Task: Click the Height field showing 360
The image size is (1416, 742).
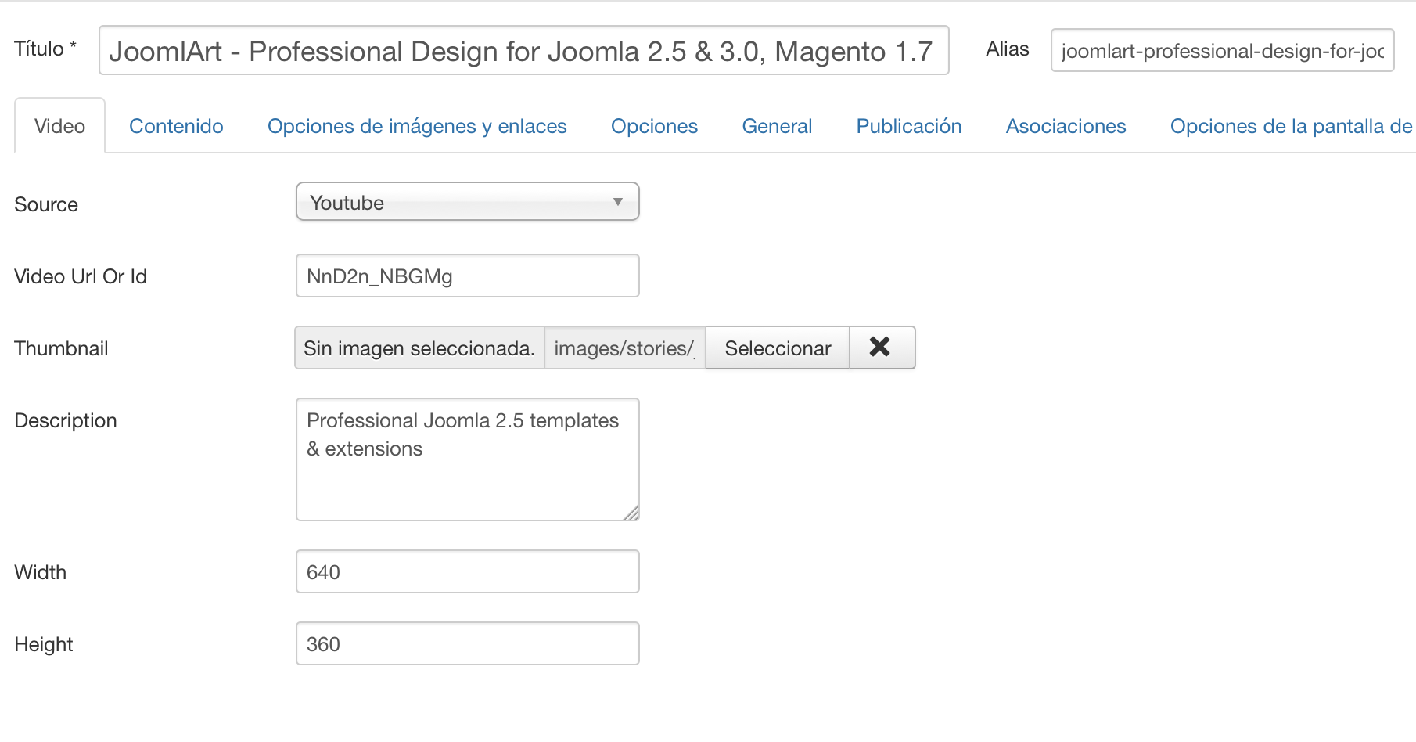Action: click(467, 643)
